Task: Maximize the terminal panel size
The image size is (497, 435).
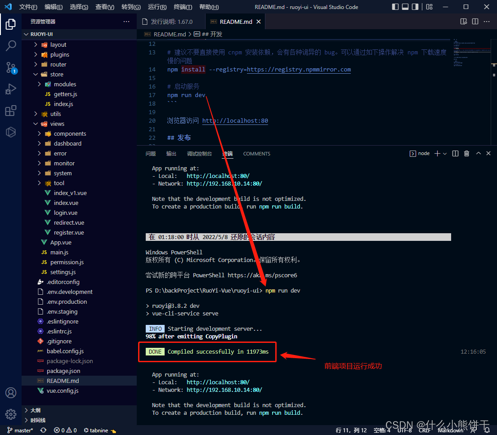Action: point(478,154)
